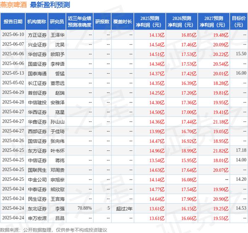Click the 数据来源 footer disclaimer text

[x=53, y=230]
